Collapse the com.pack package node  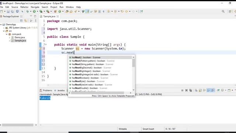tap(7, 34)
